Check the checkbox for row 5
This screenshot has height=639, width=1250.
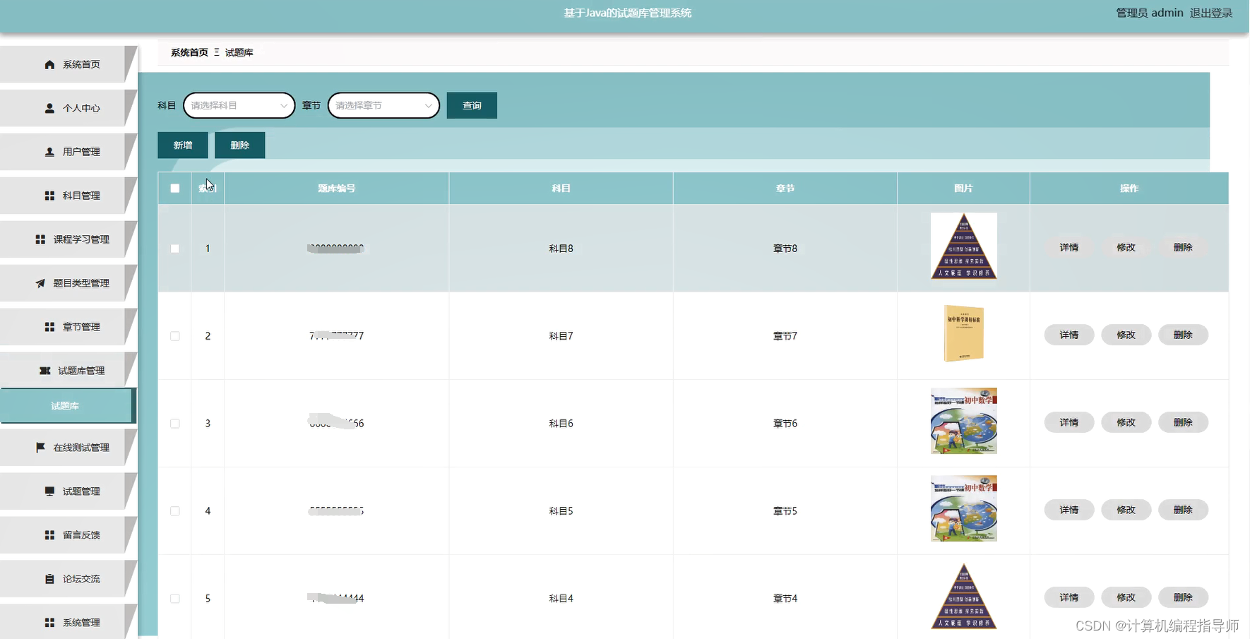(175, 599)
